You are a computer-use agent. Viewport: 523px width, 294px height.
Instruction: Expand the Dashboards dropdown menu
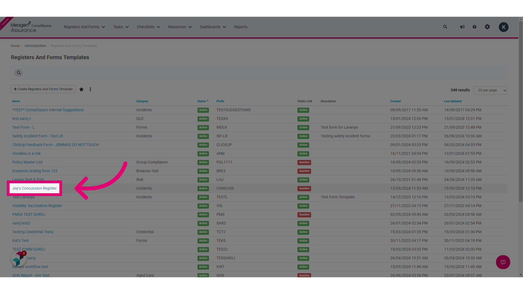(213, 27)
